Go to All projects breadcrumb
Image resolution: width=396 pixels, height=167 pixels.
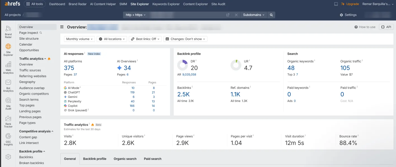[x=13, y=15]
